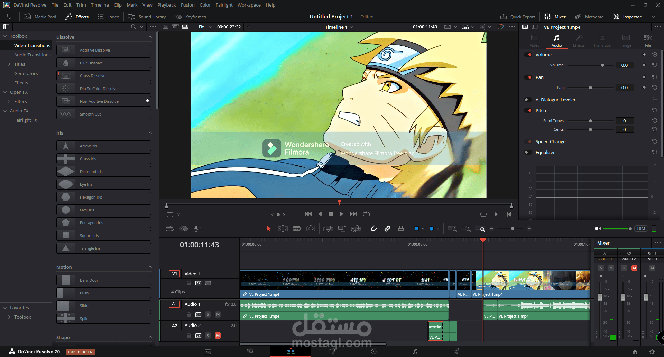Collapse the Iris transitions group
This screenshot has width=664, height=357.
pos(150,132)
